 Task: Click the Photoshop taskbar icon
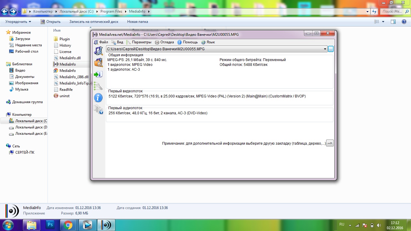coord(50,225)
